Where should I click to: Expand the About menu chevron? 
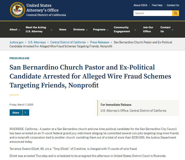19,30
